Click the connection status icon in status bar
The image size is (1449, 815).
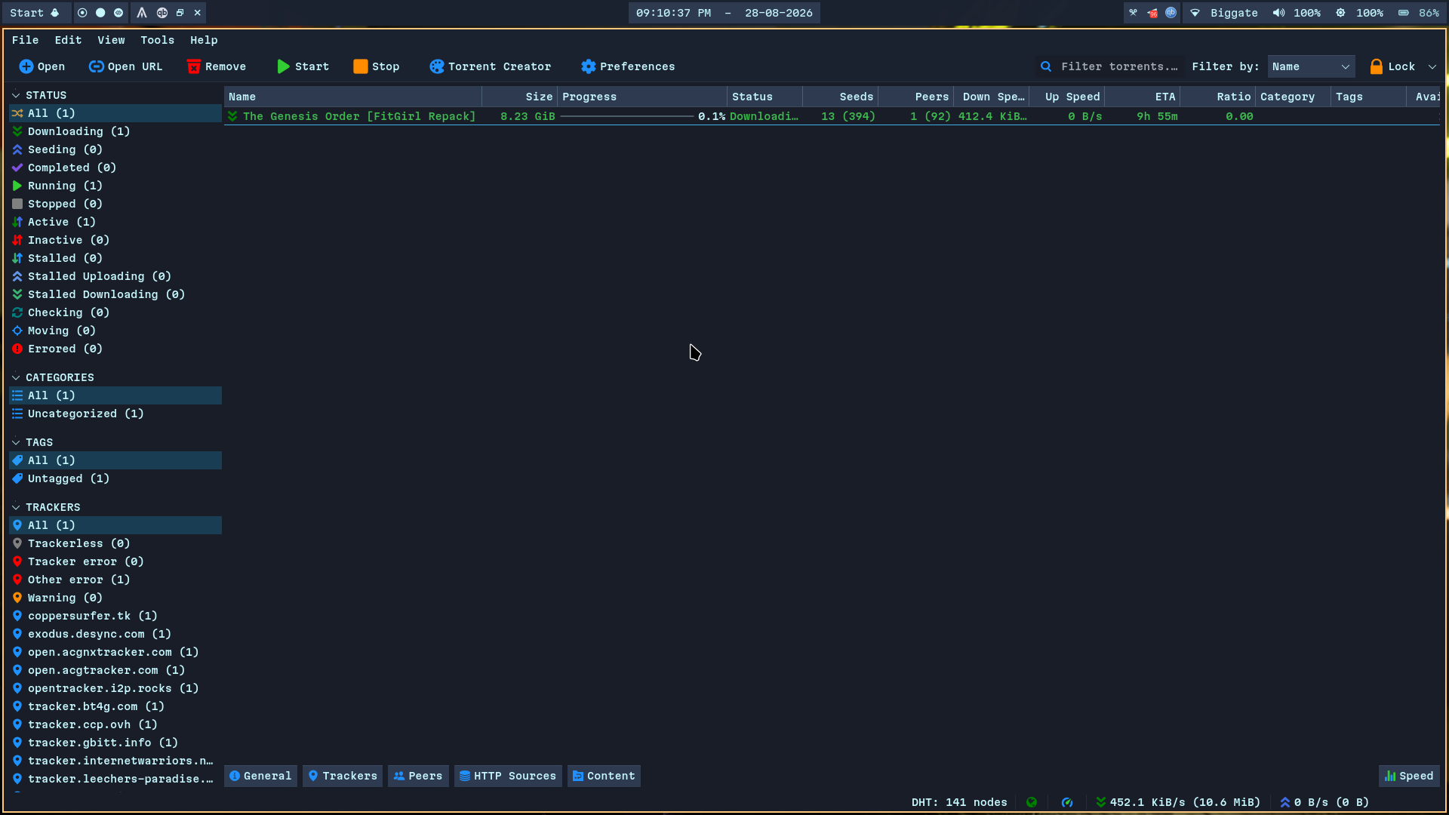[1032, 802]
